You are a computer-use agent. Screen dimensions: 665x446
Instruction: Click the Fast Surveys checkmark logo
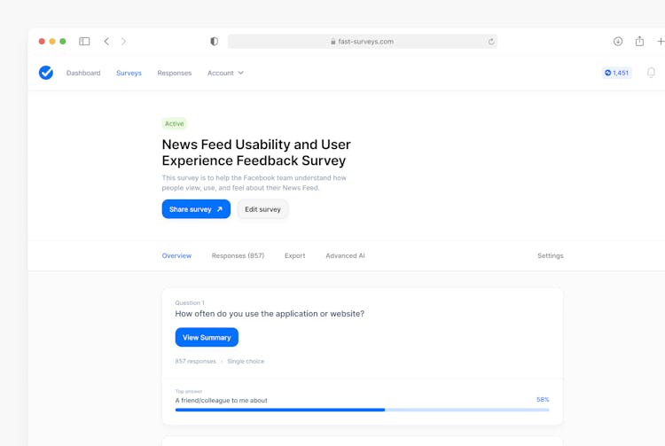46,73
